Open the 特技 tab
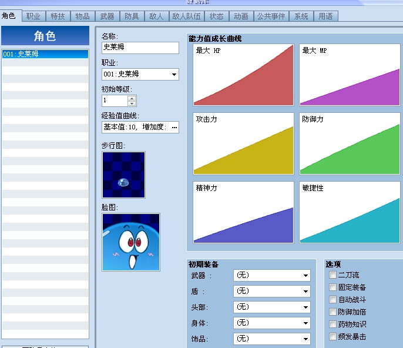Screen dimensions: 403x348 pos(58,16)
